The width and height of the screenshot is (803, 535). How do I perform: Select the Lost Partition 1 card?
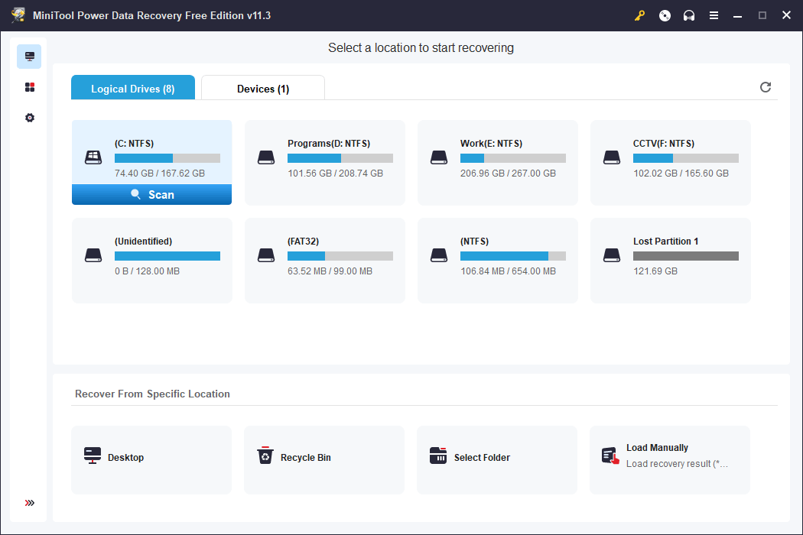click(x=670, y=260)
